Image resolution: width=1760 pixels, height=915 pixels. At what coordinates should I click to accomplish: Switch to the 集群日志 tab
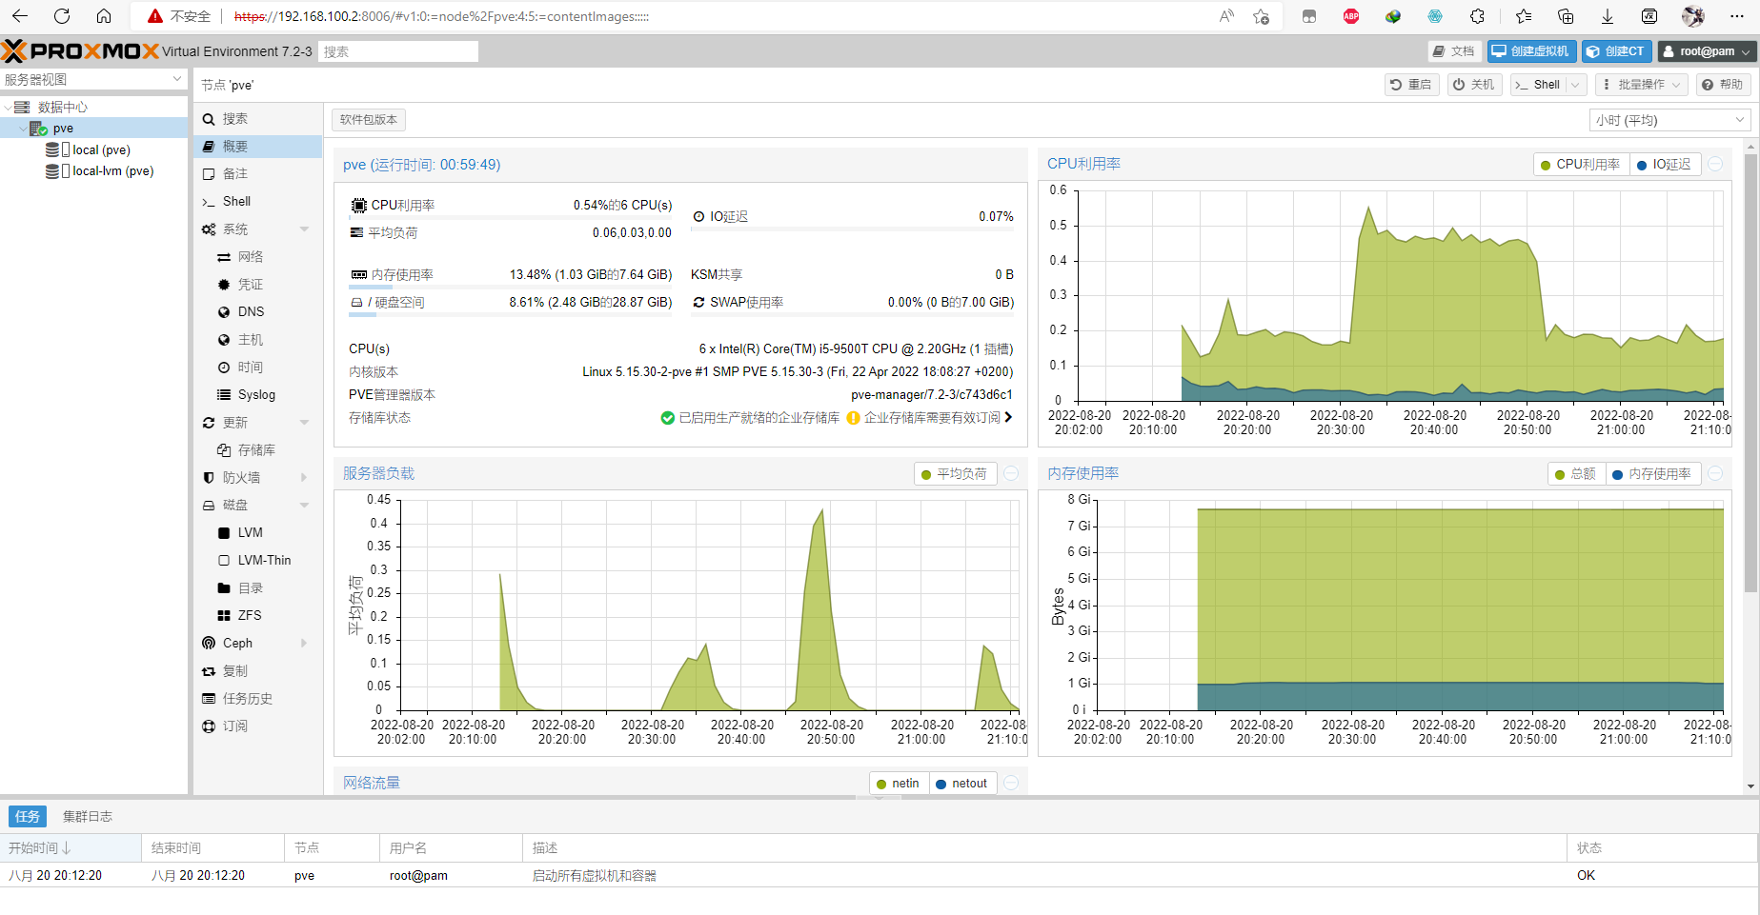pyautogui.click(x=88, y=817)
